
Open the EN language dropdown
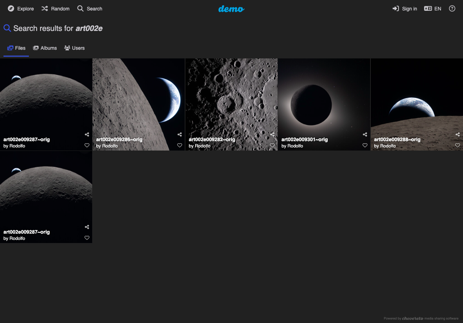[x=433, y=9]
